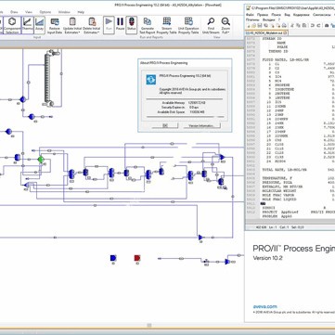
Task: Click "FLUID RATES, LB-MOL/HR" heading
Action: [x=285, y=59]
